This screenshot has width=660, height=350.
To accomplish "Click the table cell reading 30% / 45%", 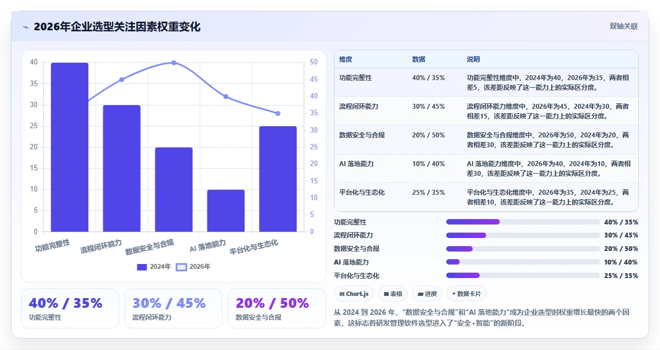I will point(428,107).
